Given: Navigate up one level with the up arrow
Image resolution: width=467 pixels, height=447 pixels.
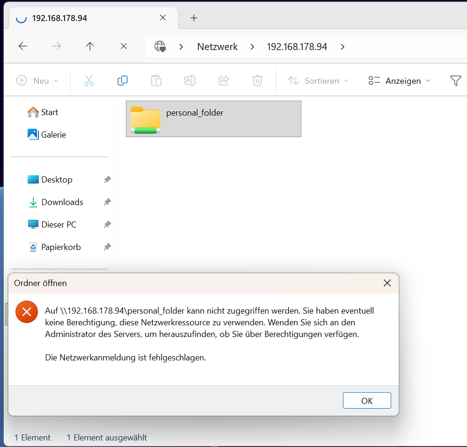Looking at the screenshot, I should click(x=90, y=46).
